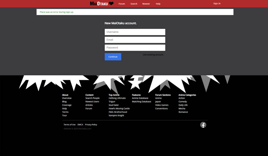Screen dimensions: 268x156
Task: Select the Password text box
Action: pos(135,48)
